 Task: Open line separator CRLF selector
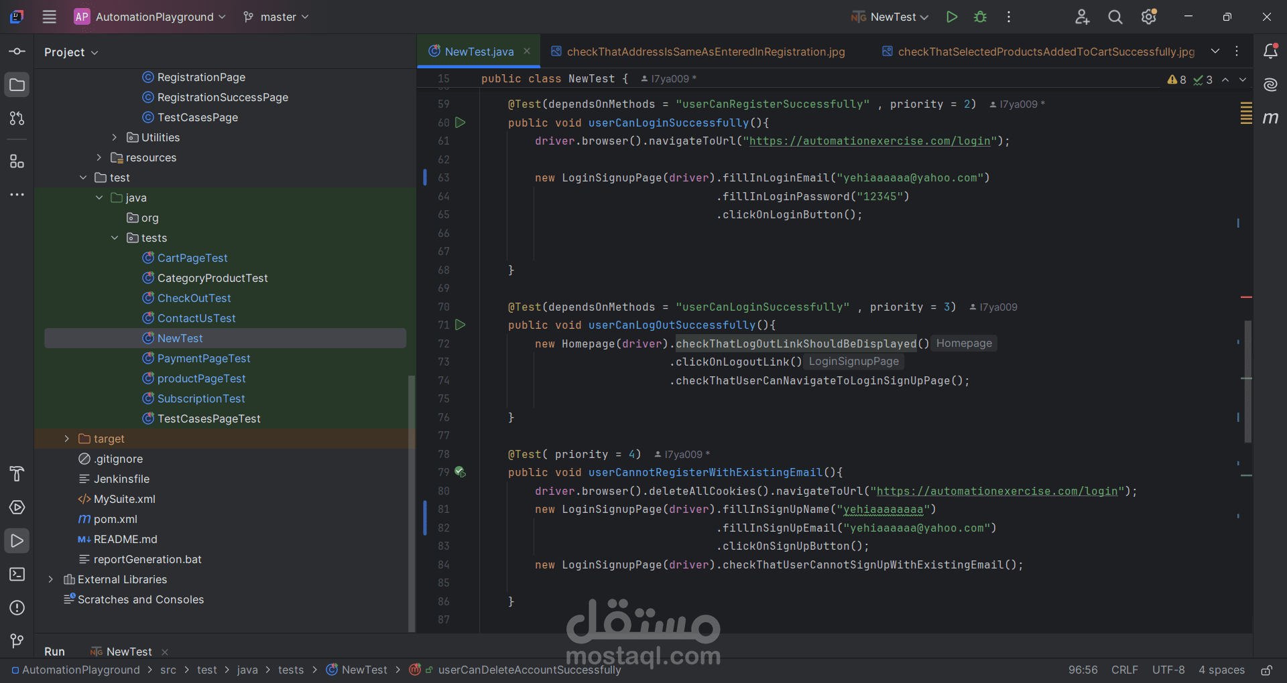1124,670
